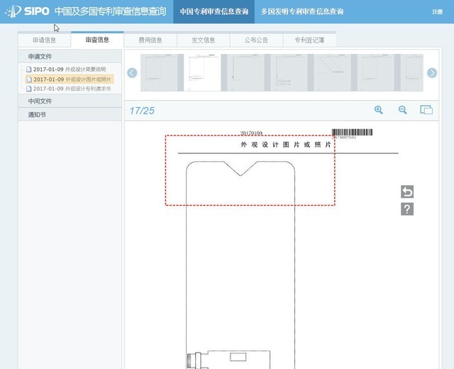
Task: Select the second page thumbnail
Action: click(204, 72)
